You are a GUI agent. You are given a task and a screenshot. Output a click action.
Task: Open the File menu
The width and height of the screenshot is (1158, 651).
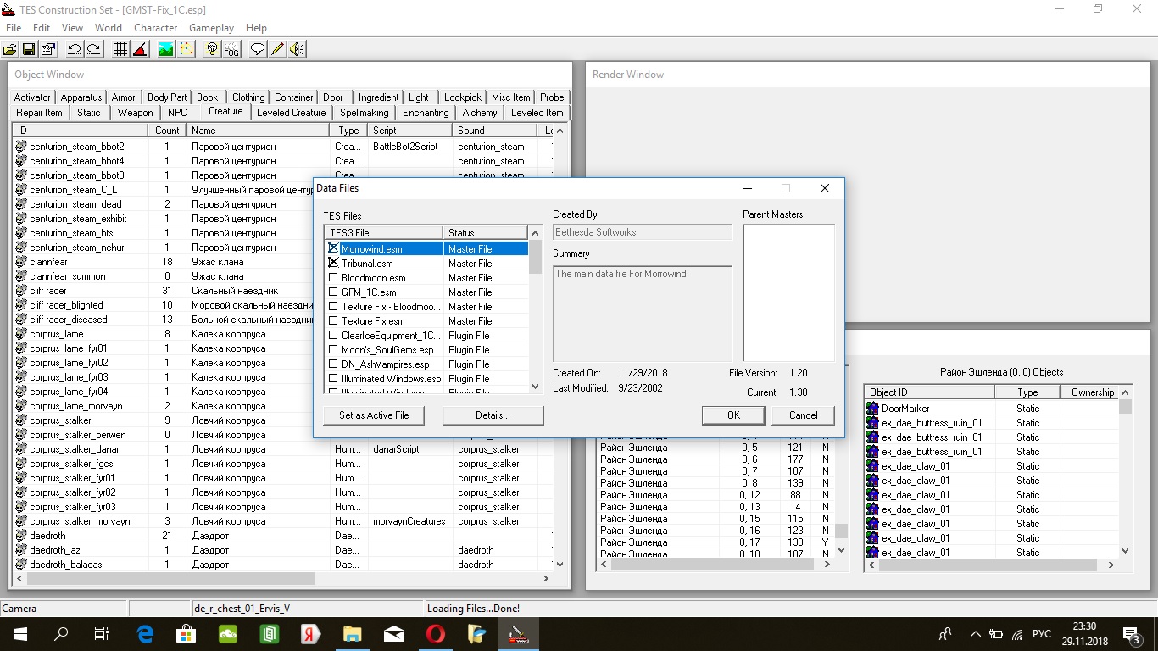click(x=14, y=28)
